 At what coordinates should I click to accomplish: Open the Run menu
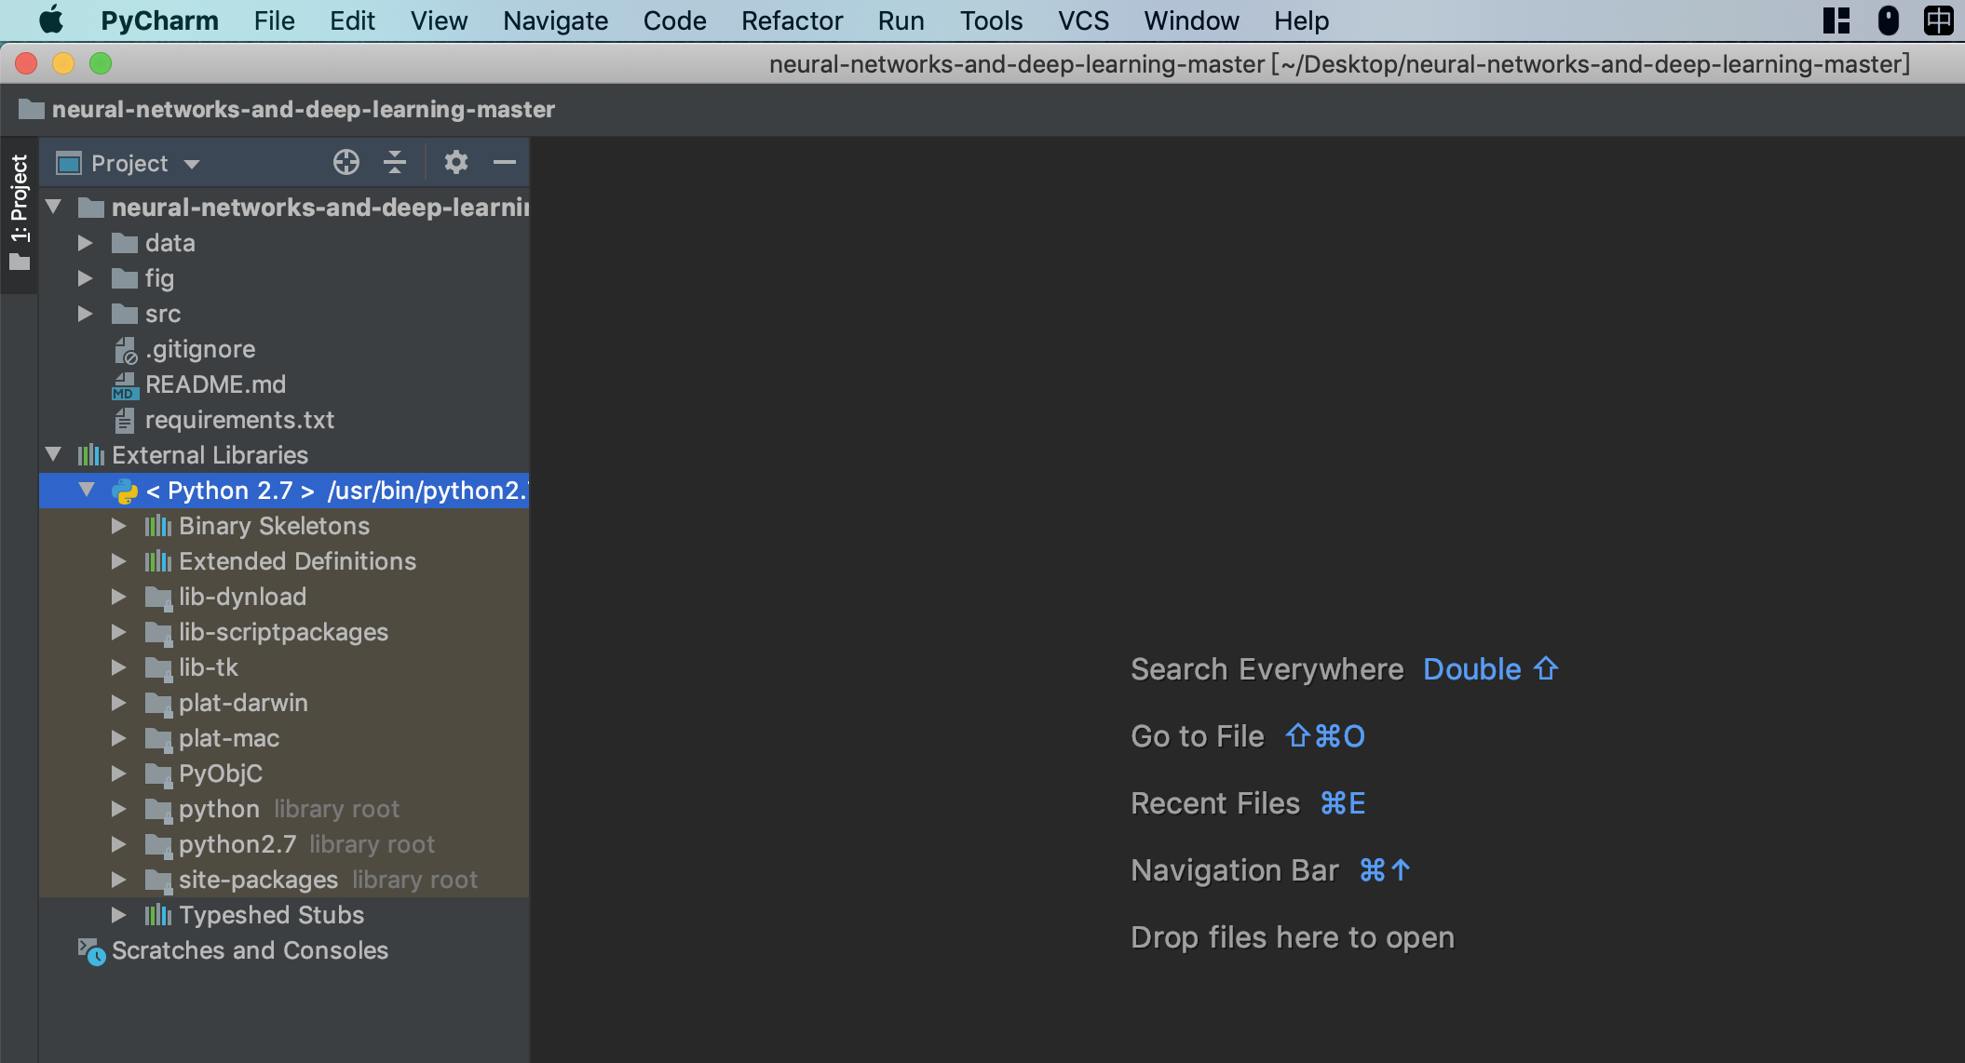901,20
